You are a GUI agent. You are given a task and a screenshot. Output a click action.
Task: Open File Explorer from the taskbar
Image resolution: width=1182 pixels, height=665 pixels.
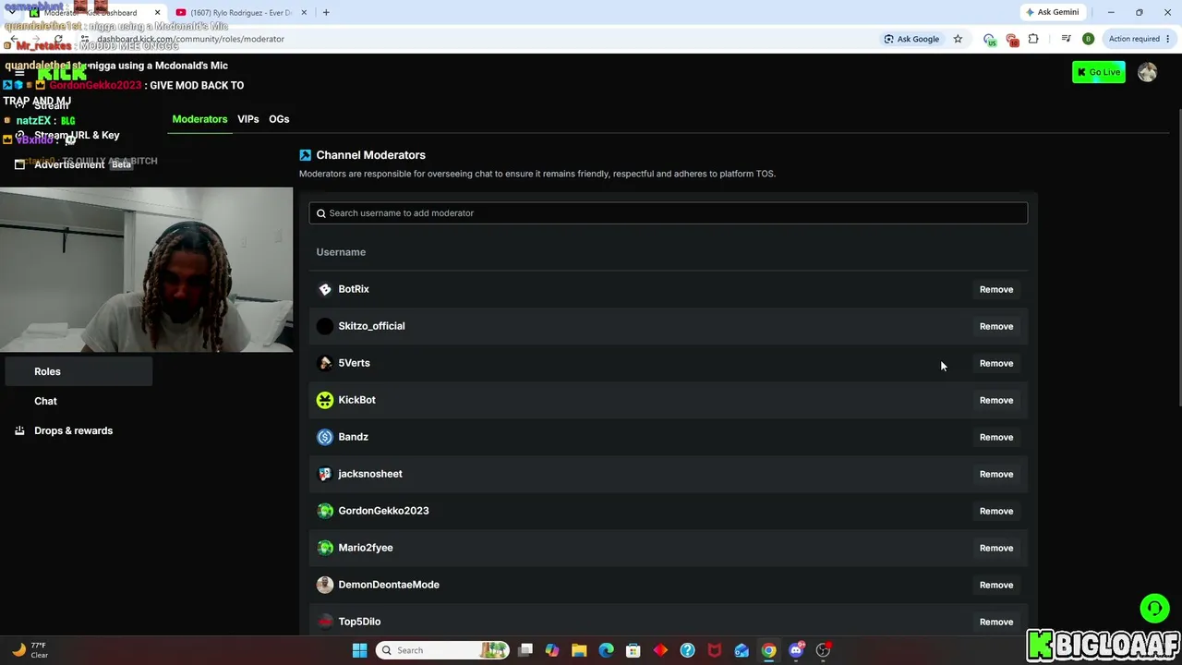point(579,650)
